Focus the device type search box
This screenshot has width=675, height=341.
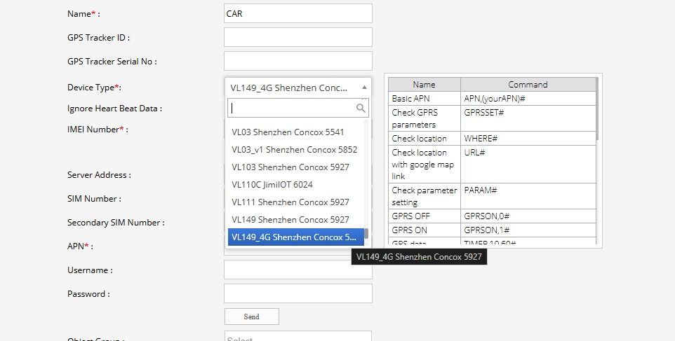pyautogui.click(x=298, y=109)
